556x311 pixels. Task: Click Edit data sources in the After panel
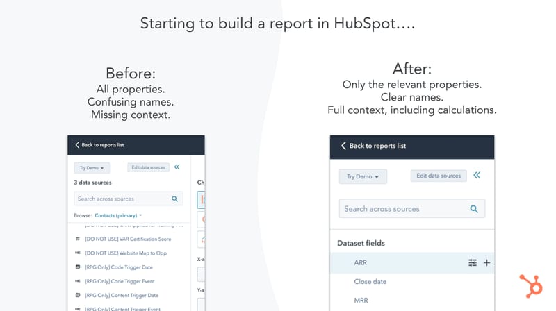[439, 176]
